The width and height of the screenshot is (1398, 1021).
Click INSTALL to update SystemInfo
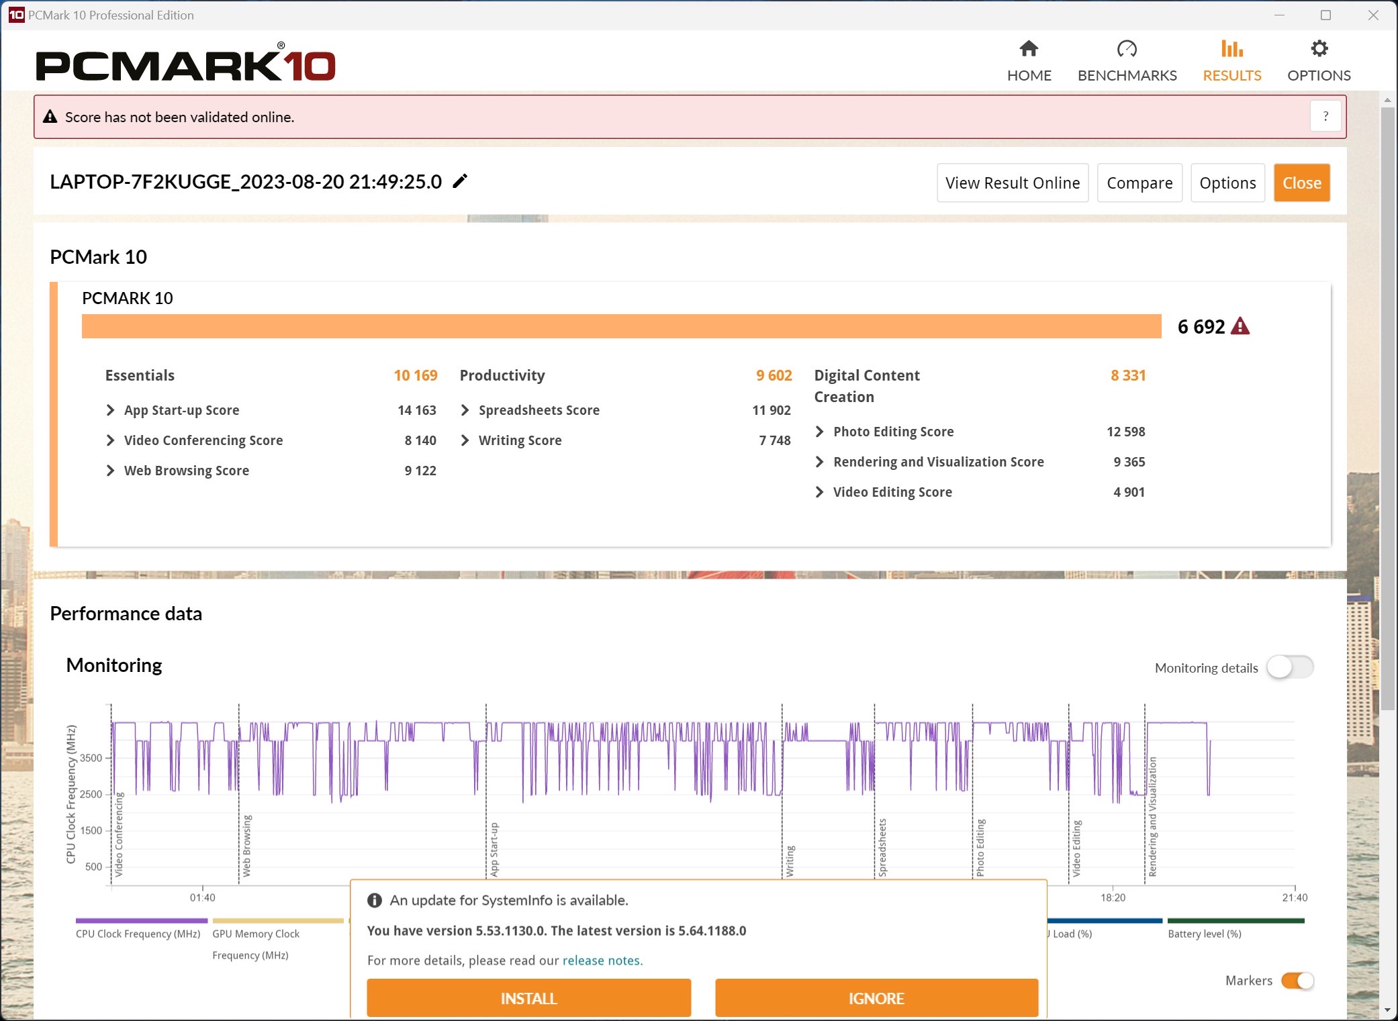point(528,998)
